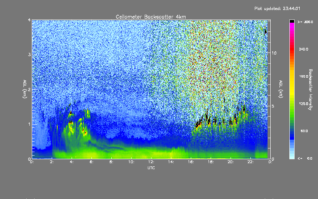Click the '10:' tick label on the UTC axis

pyautogui.click(x=131, y=162)
